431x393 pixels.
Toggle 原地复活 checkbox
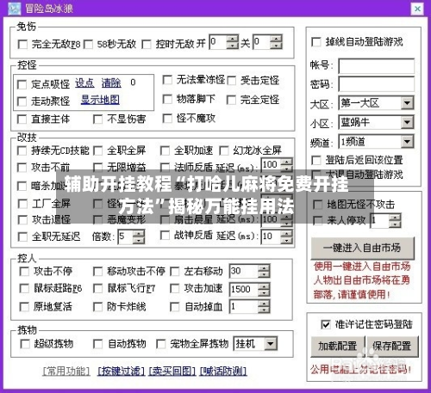coord(24,307)
